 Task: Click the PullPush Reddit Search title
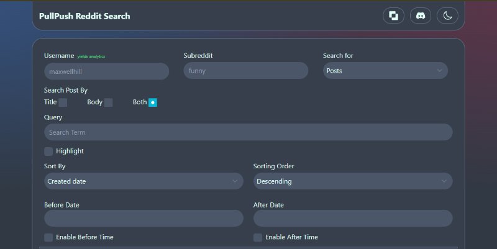click(x=84, y=16)
